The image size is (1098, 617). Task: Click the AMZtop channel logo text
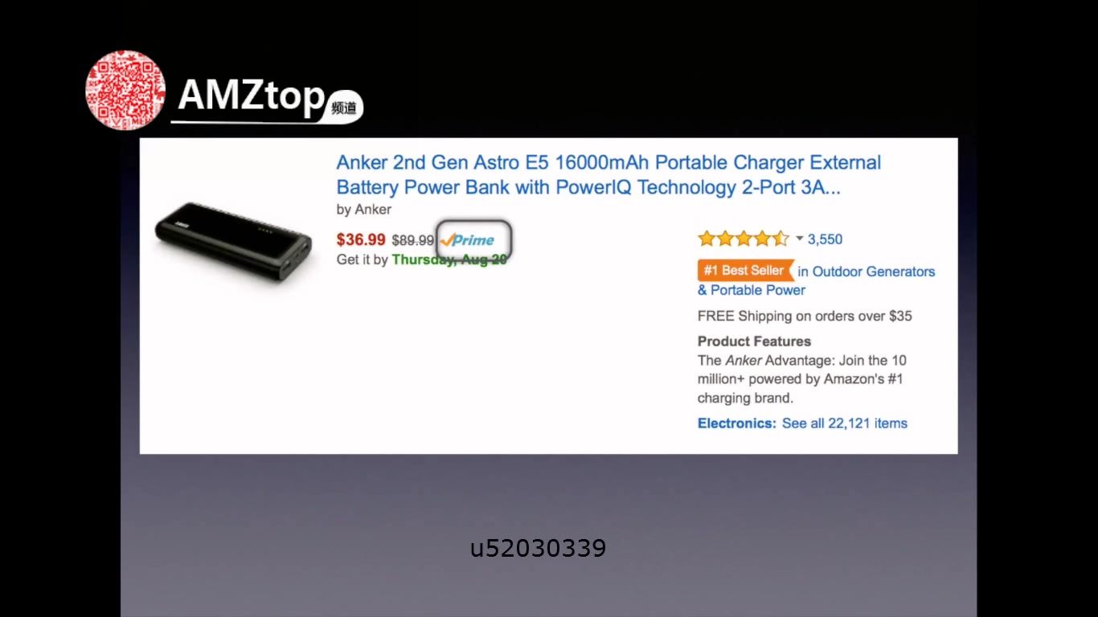click(251, 96)
